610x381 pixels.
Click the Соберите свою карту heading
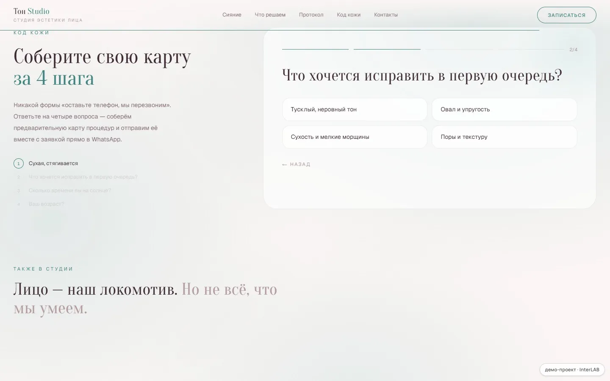(x=102, y=67)
